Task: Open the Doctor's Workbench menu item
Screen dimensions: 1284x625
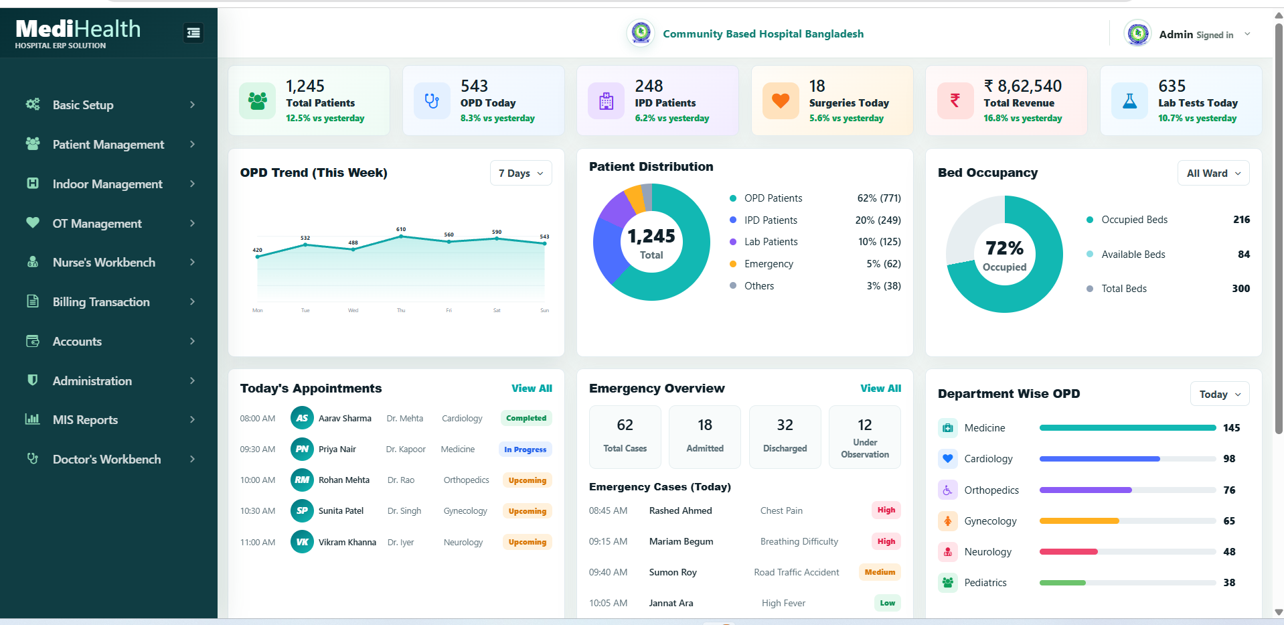Action: coord(108,459)
